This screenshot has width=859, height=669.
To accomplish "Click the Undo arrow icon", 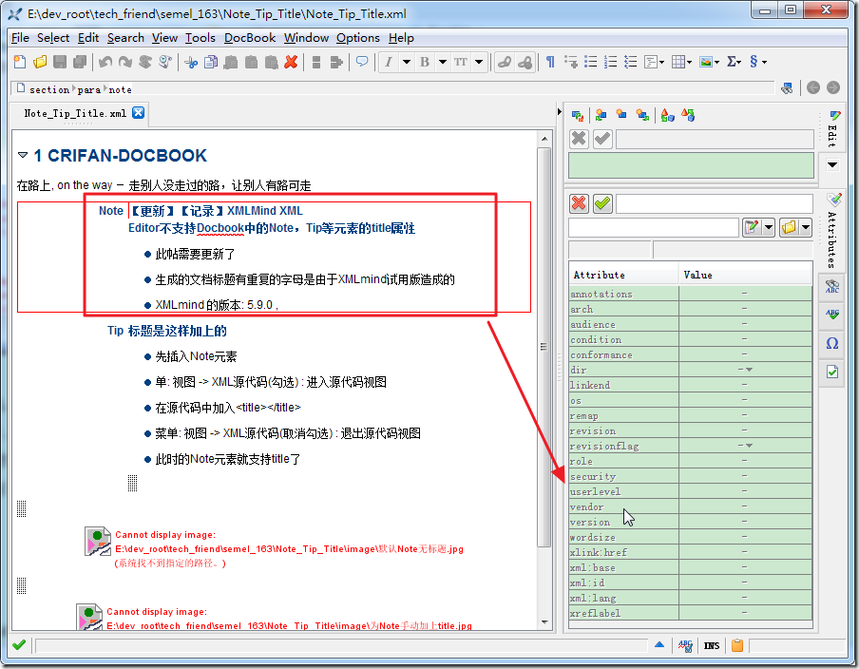I will pyautogui.click(x=105, y=62).
